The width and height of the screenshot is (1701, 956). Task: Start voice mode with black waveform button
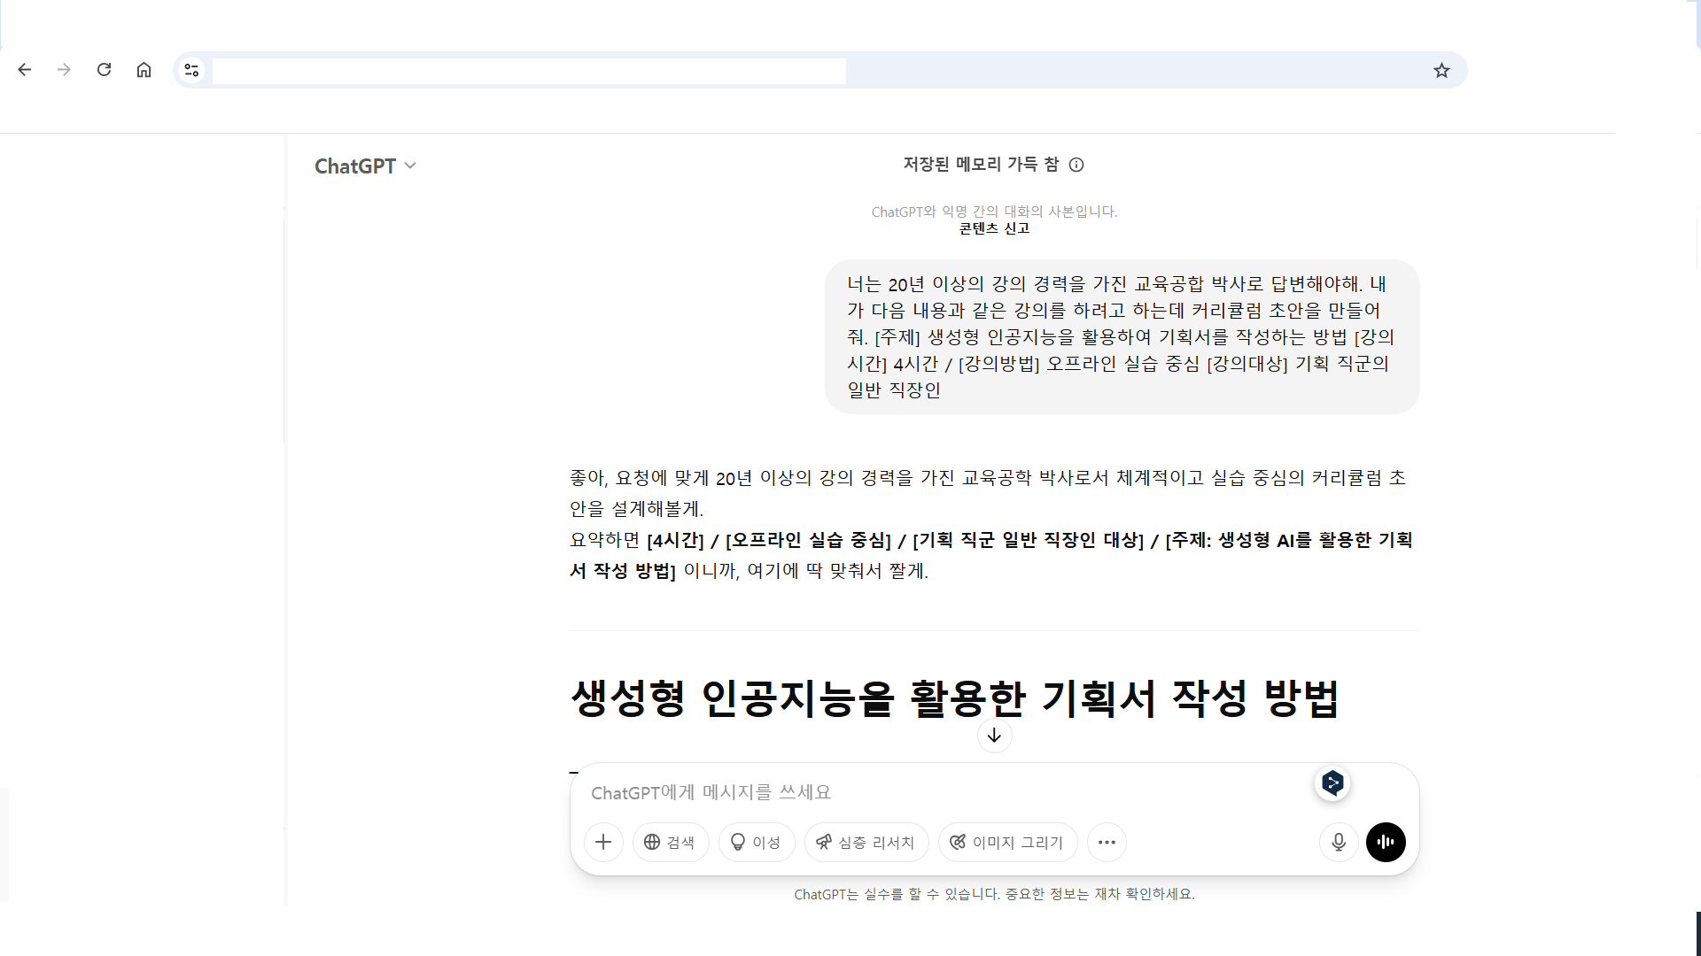pyautogui.click(x=1386, y=842)
